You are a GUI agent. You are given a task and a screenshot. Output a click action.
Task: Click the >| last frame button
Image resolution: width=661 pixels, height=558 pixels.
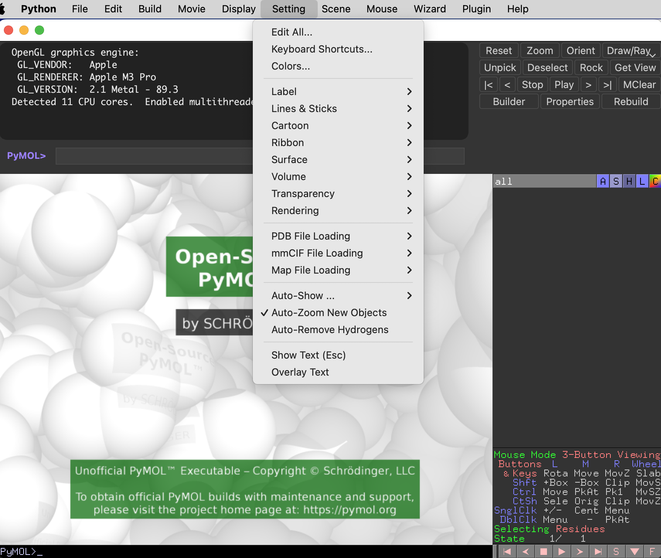click(608, 85)
